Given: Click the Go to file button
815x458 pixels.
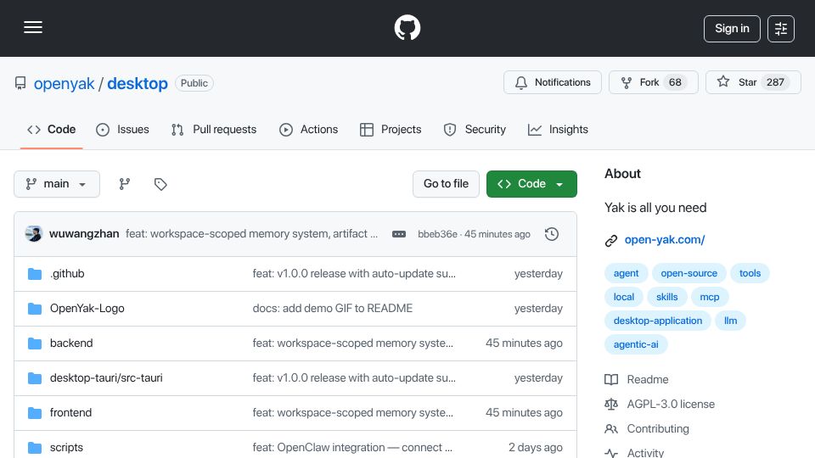Looking at the screenshot, I should pyautogui.click(x=446, y=184).
